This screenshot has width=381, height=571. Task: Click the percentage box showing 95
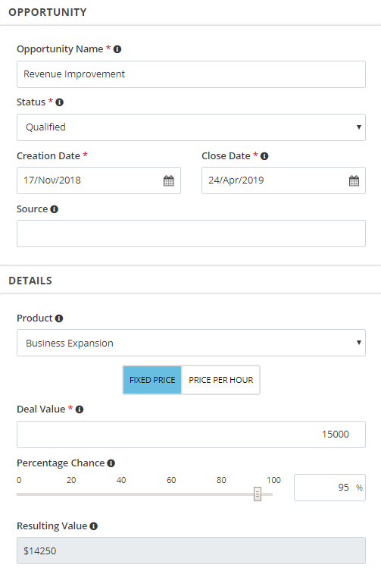tap(329, 488)
